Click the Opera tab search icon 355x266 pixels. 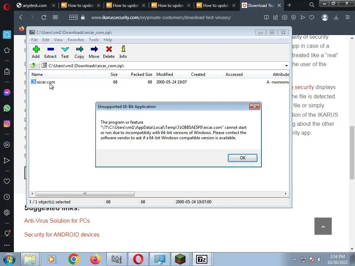click(312, 5)
